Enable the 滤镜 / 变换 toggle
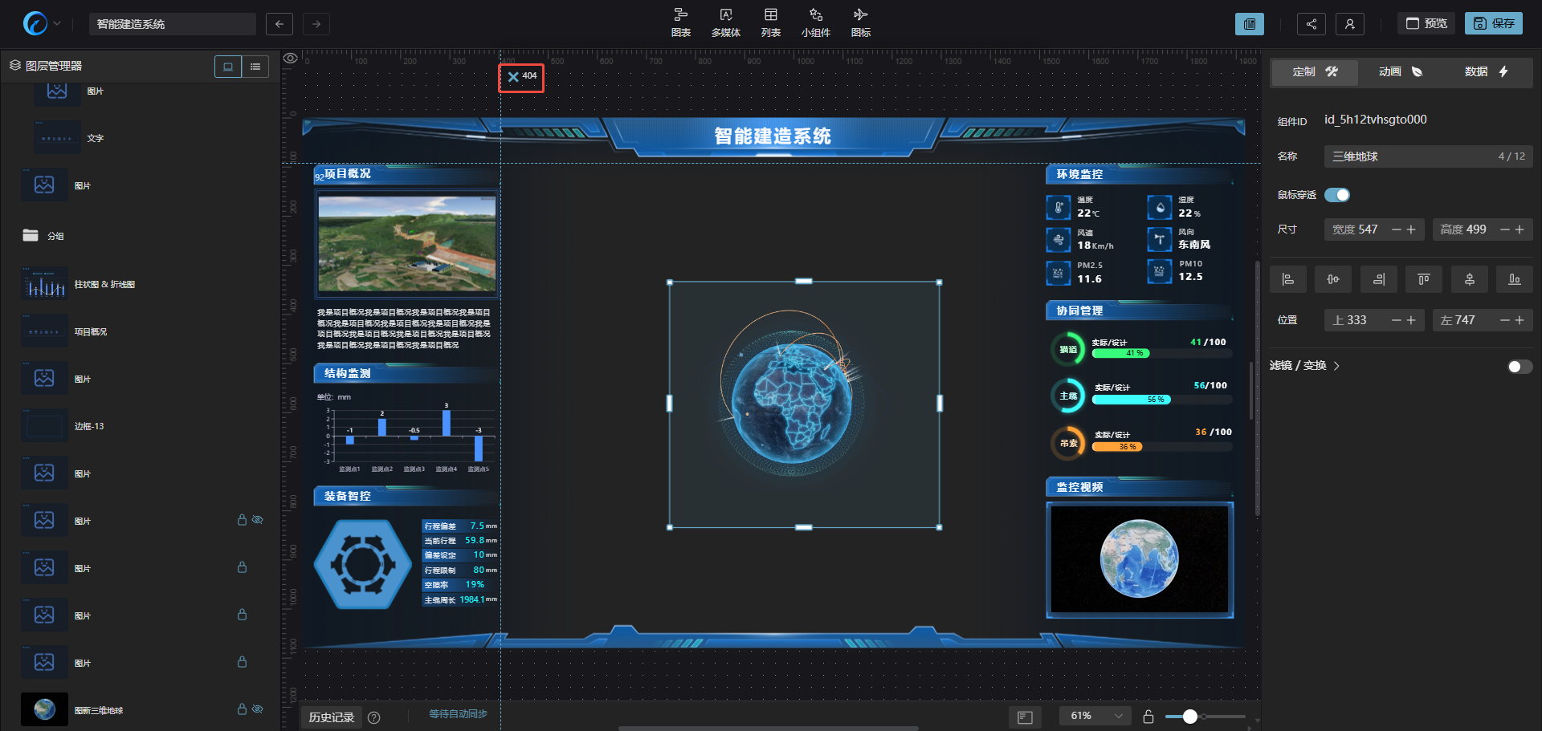 (x=1520, y=367)
